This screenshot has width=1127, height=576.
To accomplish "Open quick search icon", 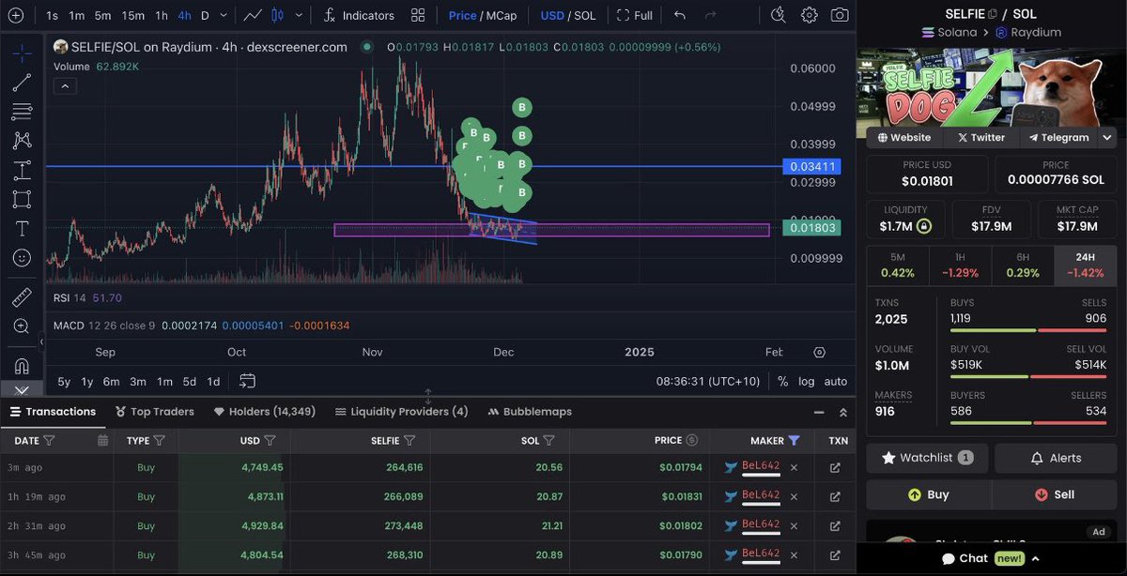I will [778, 15].
